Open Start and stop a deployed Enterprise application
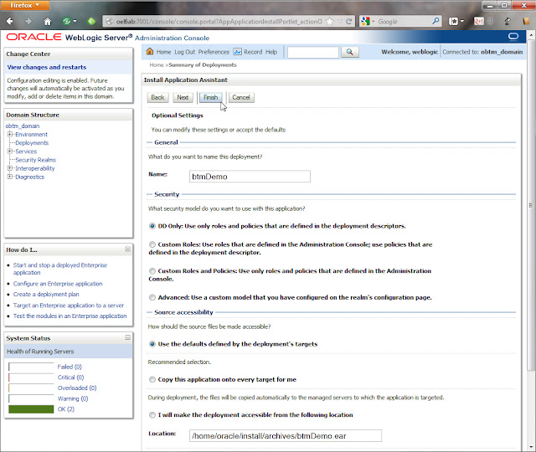Viewport: 536px width, 452px height. 60,269
